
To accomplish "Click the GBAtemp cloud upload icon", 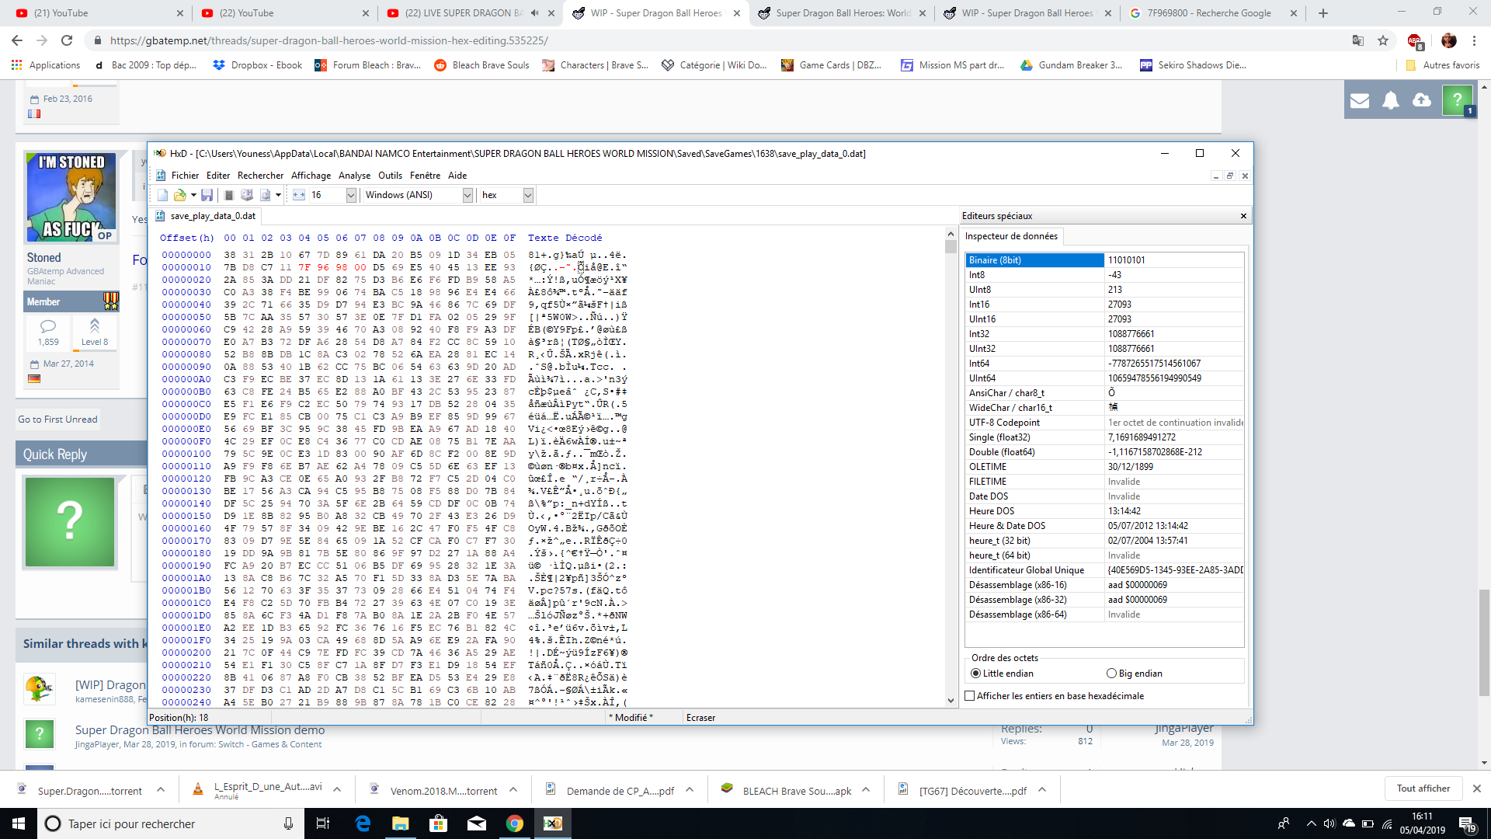I will (x=1422, y=100).
